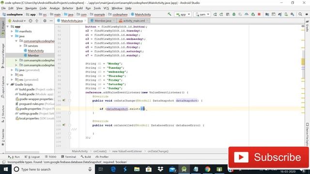Open the SDK Manager icon
The width and height of the screenshot is (310, 174).
(x=292, y=14)
